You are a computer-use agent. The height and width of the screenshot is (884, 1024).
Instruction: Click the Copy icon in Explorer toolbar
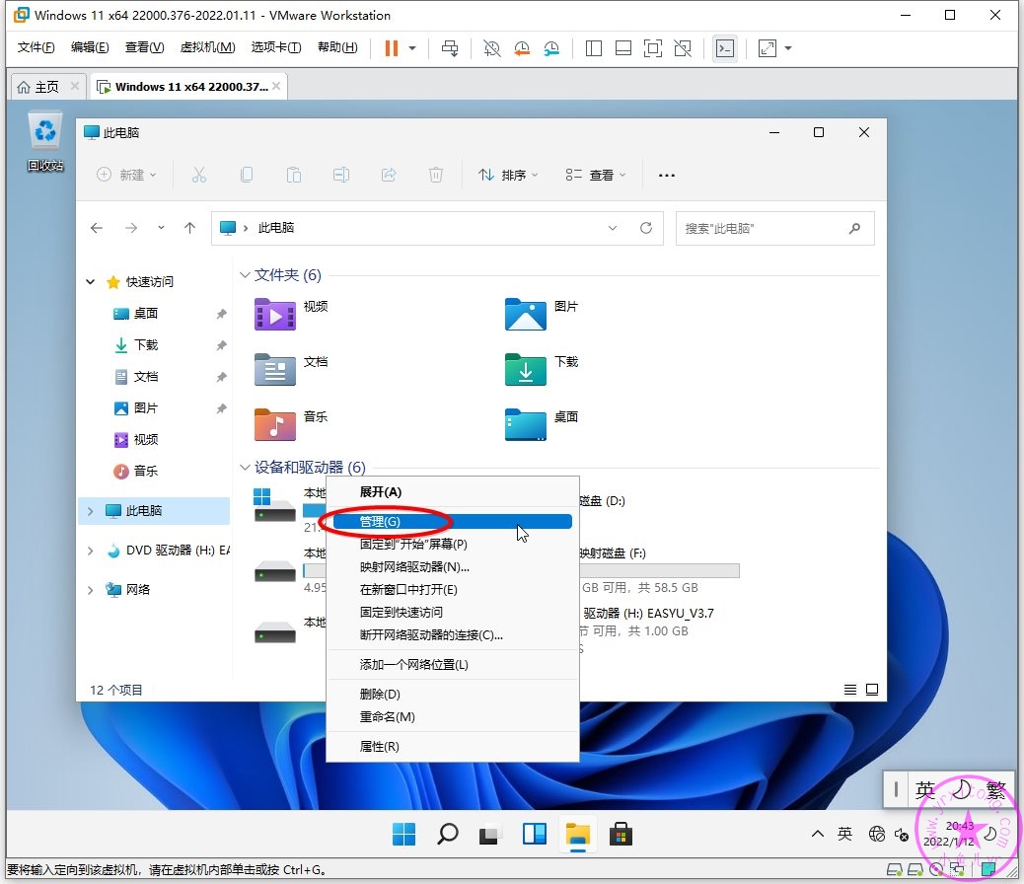247,175
